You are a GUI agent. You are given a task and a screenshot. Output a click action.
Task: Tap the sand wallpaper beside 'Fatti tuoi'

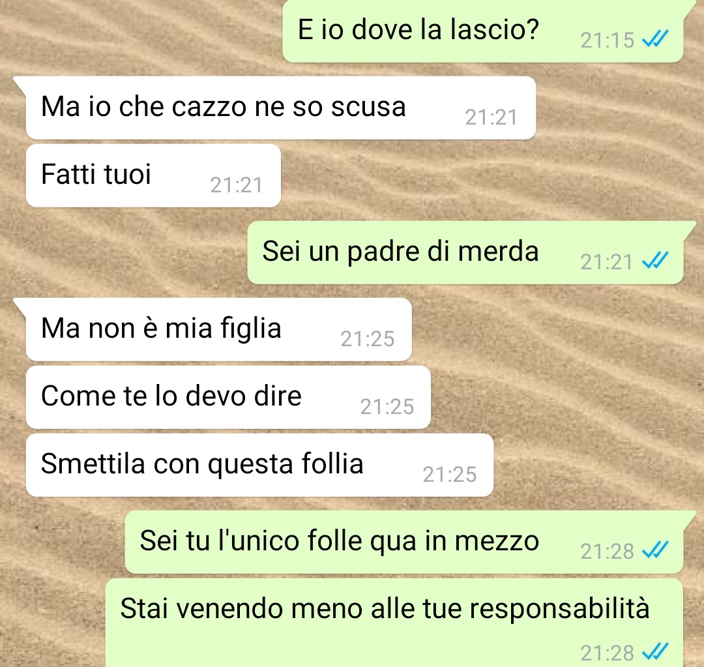tap(449, 180)
